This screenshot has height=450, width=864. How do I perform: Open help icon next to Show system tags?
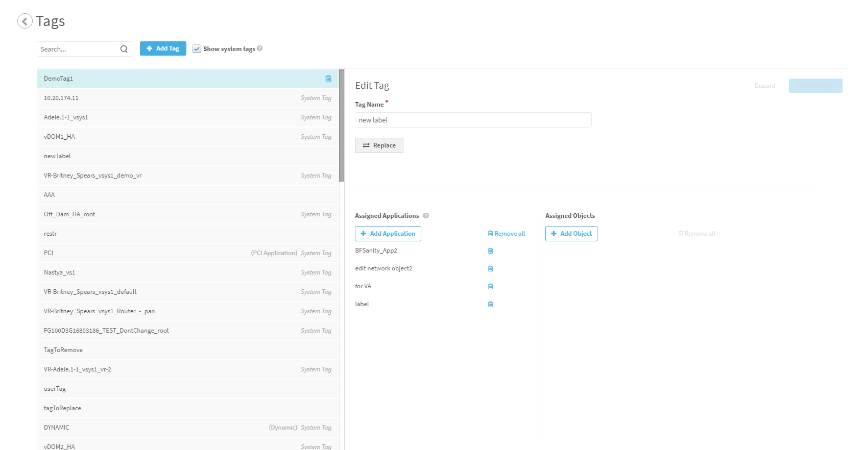(x=260, y=48)
